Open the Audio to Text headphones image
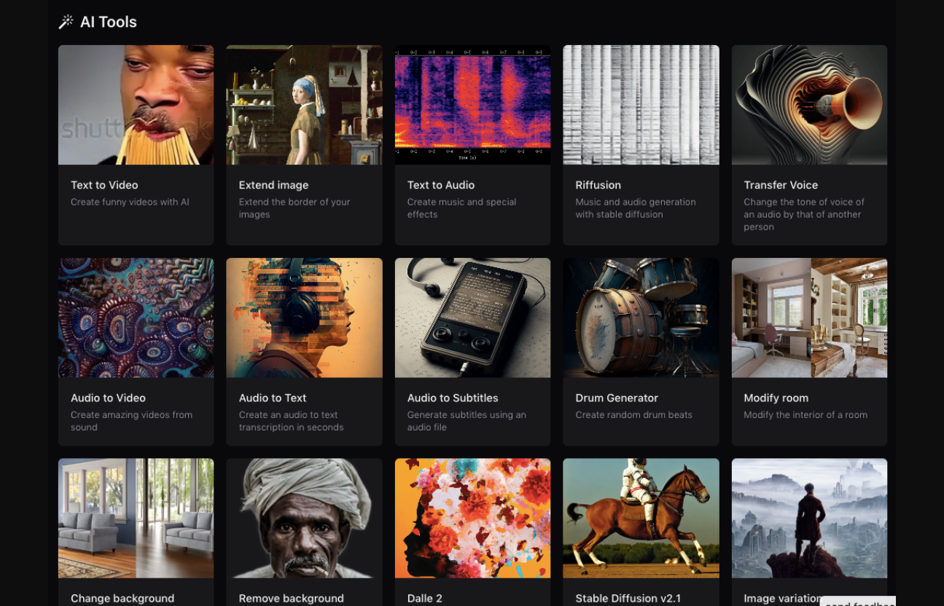Screen dimensions: 944x606 (x=304, y=318)
